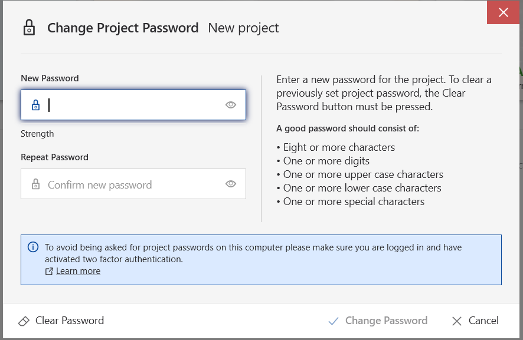Reveal the Repeat Password text via eye icon
Screen dimensions: 523x340
pyautogui.click(x=231, y=184)
